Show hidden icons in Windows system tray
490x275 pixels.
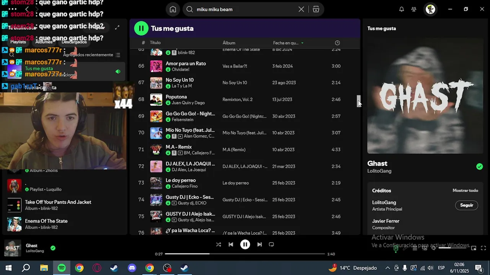pos(387,268)
